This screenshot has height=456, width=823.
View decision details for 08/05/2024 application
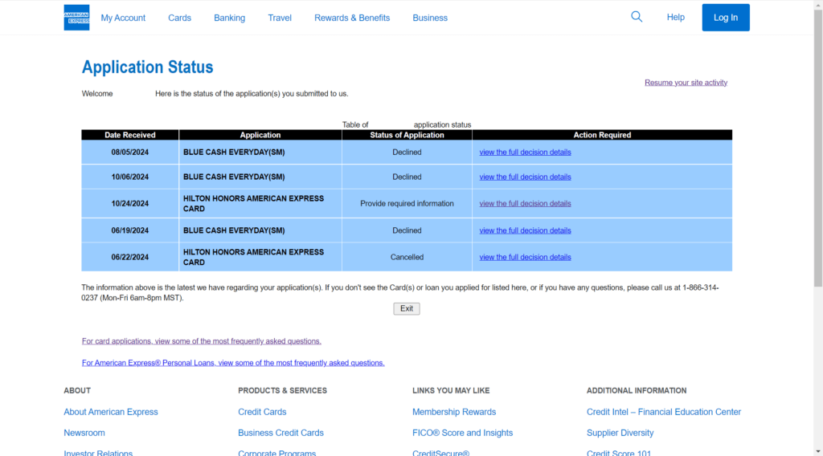(525, 152)
